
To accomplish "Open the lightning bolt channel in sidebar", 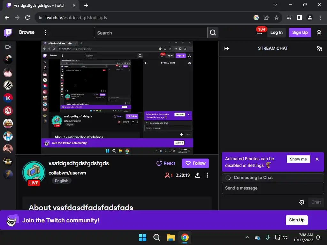I will click(8, 174).
